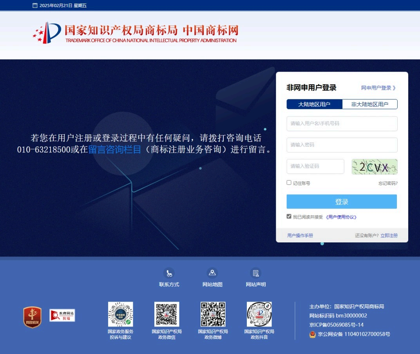Click the police shield icon beside 京公网安备
The height and width of the screenshot is (354, 420).
click(312, 334)
